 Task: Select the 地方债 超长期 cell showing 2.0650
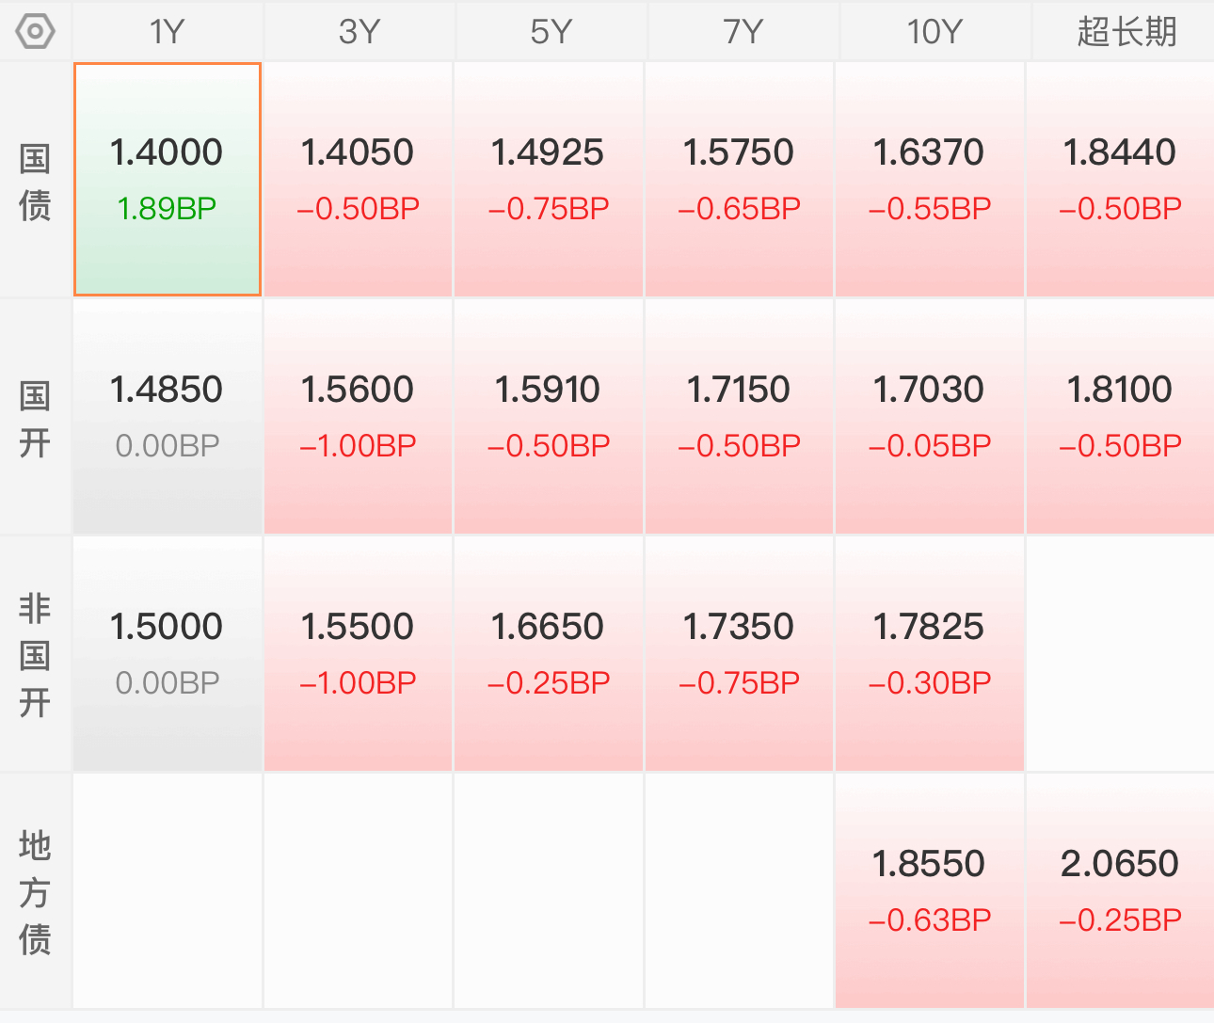[1120, 891]
